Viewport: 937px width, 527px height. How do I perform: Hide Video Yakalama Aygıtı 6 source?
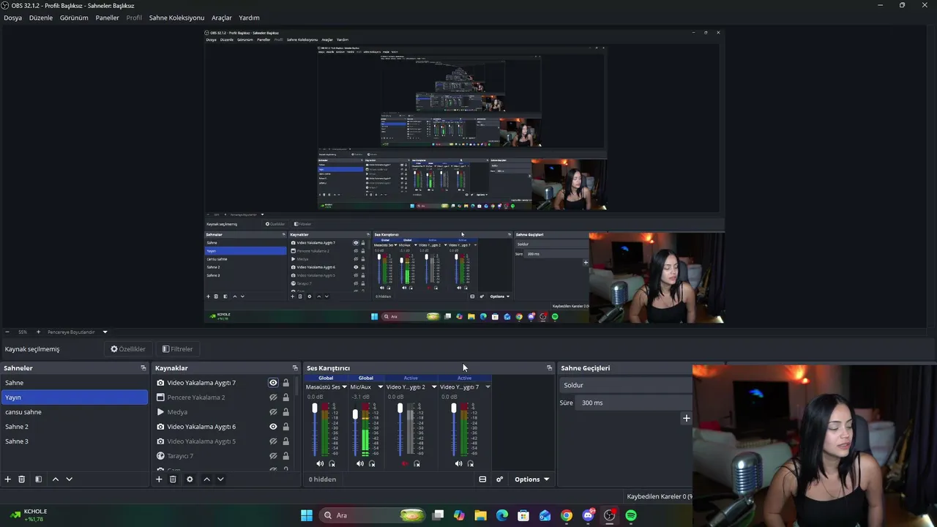273,427
